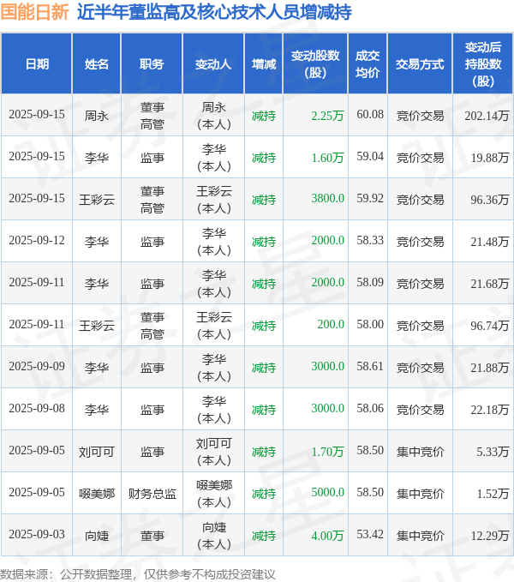Click the 202.14万 holdings value
The height and width of the screenshot is (582, 514).
point(487,116)
